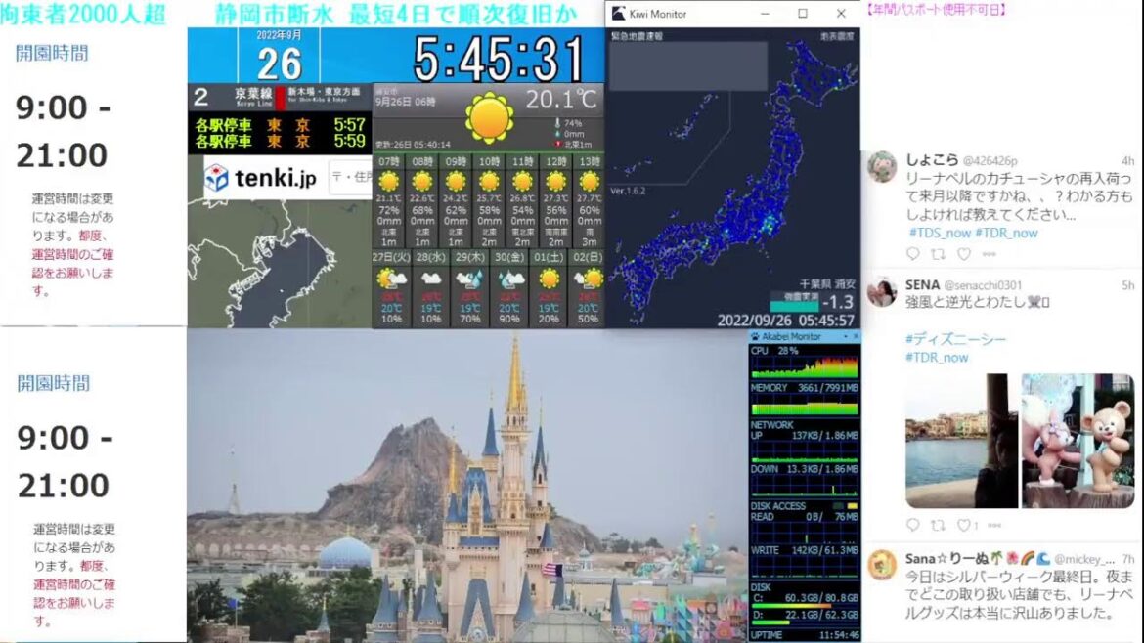Viewport: 1144px width, 643px height.
Task: Click the Tokyo Bay map under tenki.jp
Action: pos(280,263)
